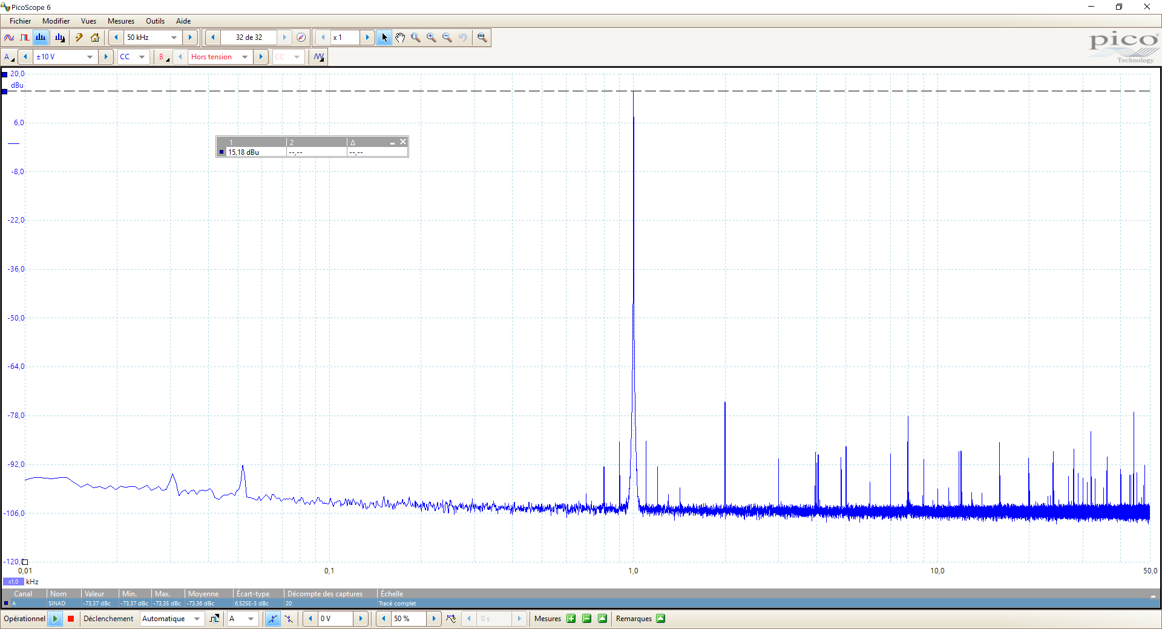Viewport: 1162px width, 629px height.
Task: Open advanced trigger settings icon
Action: [214, 619]
